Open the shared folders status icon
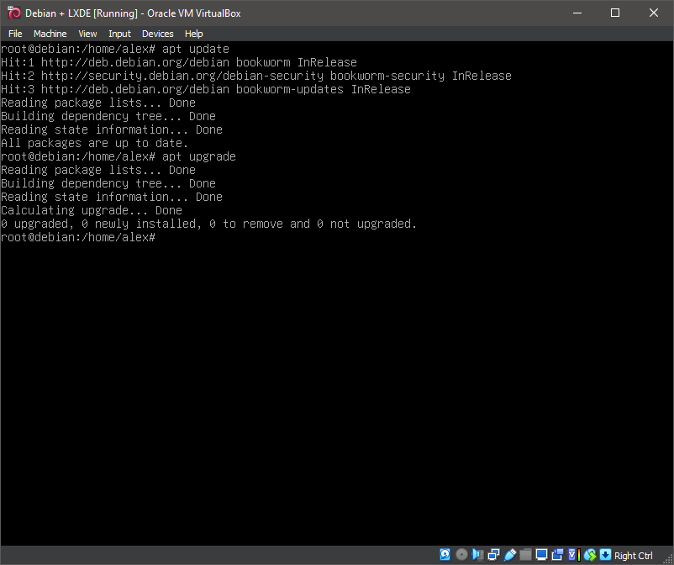 (525, 555)
